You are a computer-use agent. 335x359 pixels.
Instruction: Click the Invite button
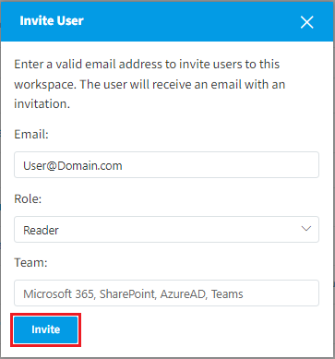point(46,329)
